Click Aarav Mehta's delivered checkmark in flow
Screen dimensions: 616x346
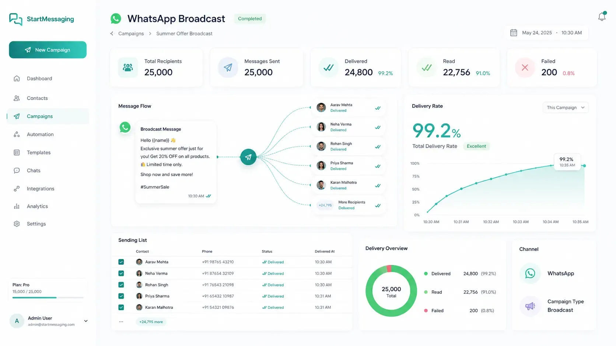(x=378, y=108)
